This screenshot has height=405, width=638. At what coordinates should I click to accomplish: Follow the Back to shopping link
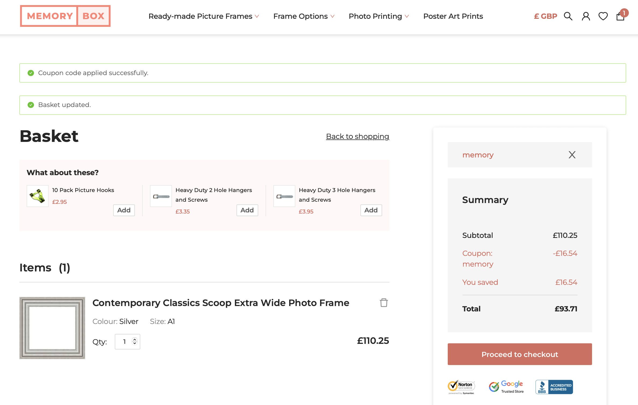[357, 136]
